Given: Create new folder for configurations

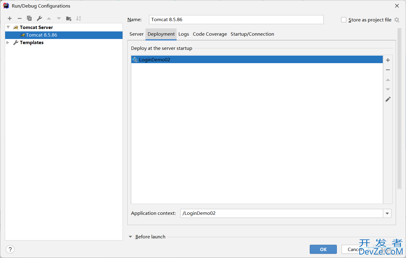Looking at the screenshot, I should tap(69, 18).
